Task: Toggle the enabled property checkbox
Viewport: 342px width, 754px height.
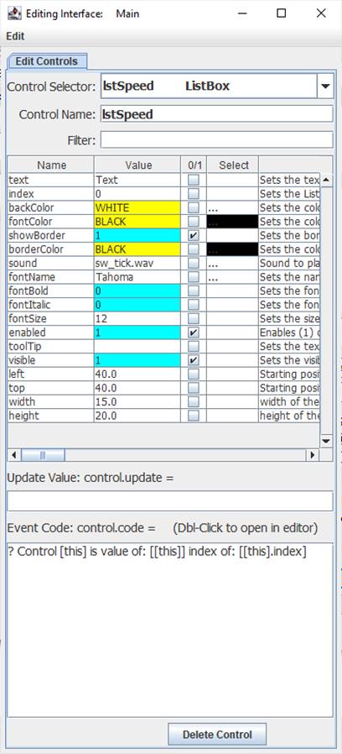Action: (193, 332)
